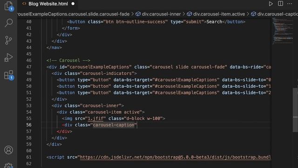Image resolution: width=298 pixels, height=168 pixels.
Task: Split the editor right
Action: [280, 4]
